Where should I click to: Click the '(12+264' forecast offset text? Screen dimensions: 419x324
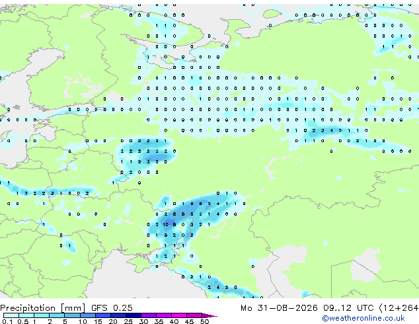point(399,307)
